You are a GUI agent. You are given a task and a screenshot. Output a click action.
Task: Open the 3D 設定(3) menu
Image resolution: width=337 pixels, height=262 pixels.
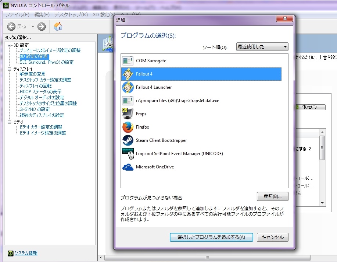coord(104,15)
